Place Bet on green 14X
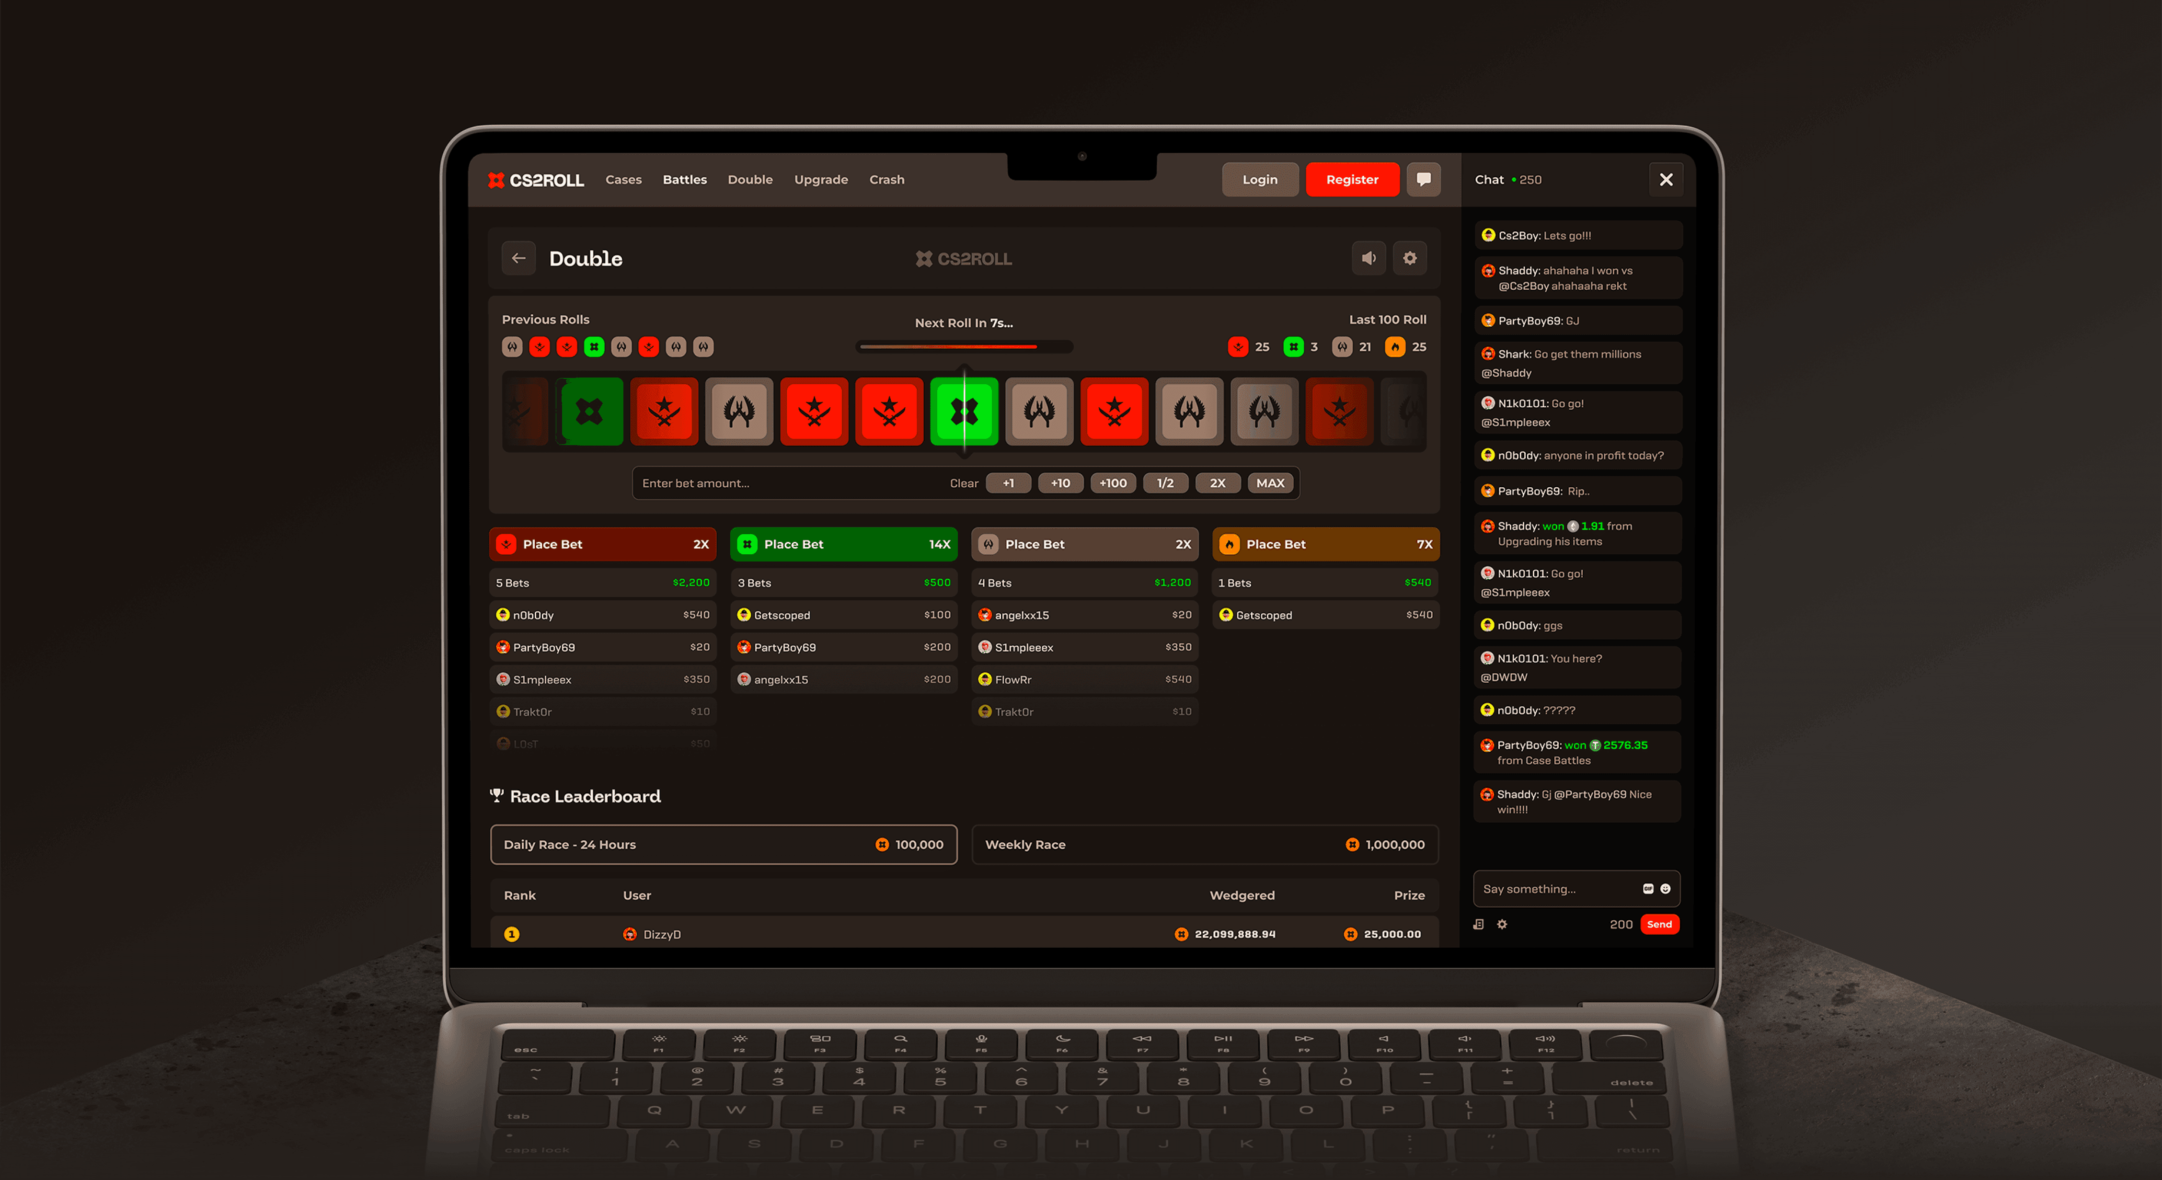Screen dimensions: 2162x1180 pyautogui.click(x=844, y=544)
